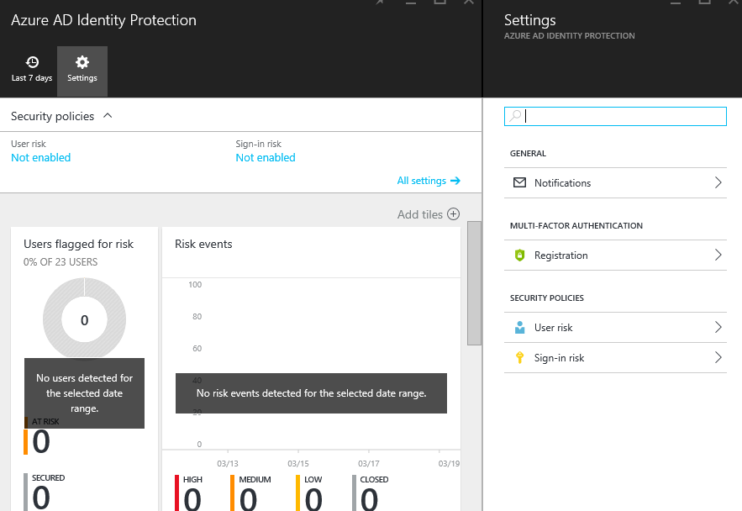Click Not enabled under User risk

(40, 158)
